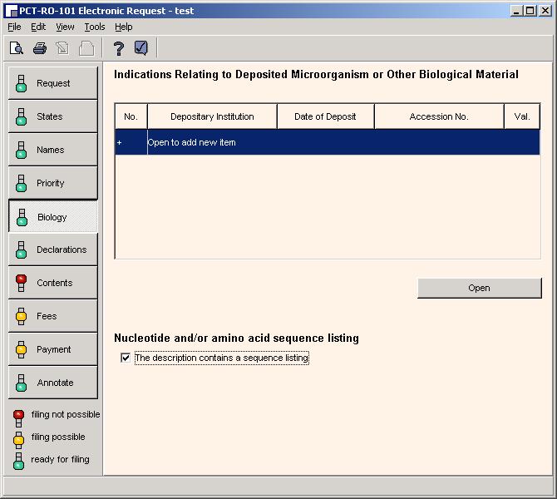Open the Edit menu

pyautogui.click(x=38, y=27)
